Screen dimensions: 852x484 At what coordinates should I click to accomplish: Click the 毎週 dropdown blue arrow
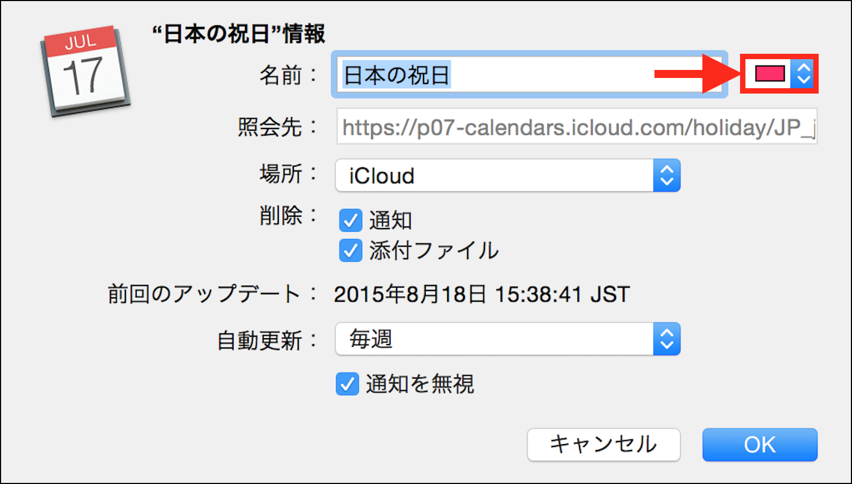point(667,339)
